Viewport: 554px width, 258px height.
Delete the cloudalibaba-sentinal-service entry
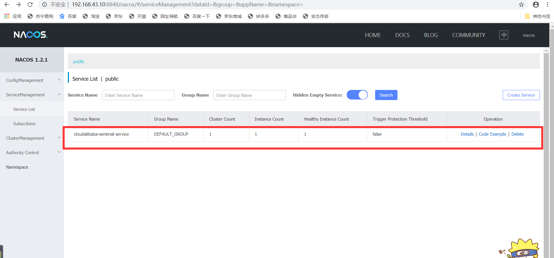click(517, 134)
